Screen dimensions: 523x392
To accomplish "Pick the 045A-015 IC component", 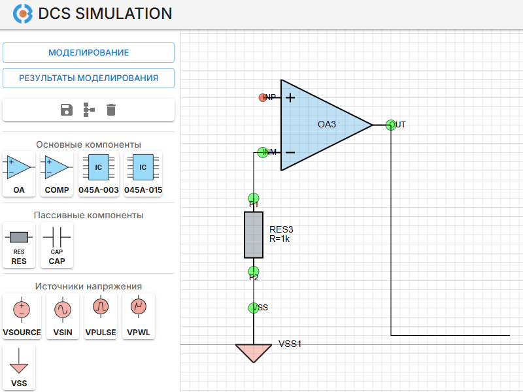I will (x=143, y=174).
